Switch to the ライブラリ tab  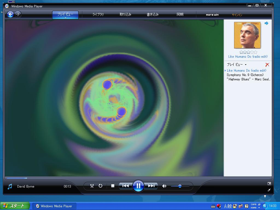tap(98, 14)
